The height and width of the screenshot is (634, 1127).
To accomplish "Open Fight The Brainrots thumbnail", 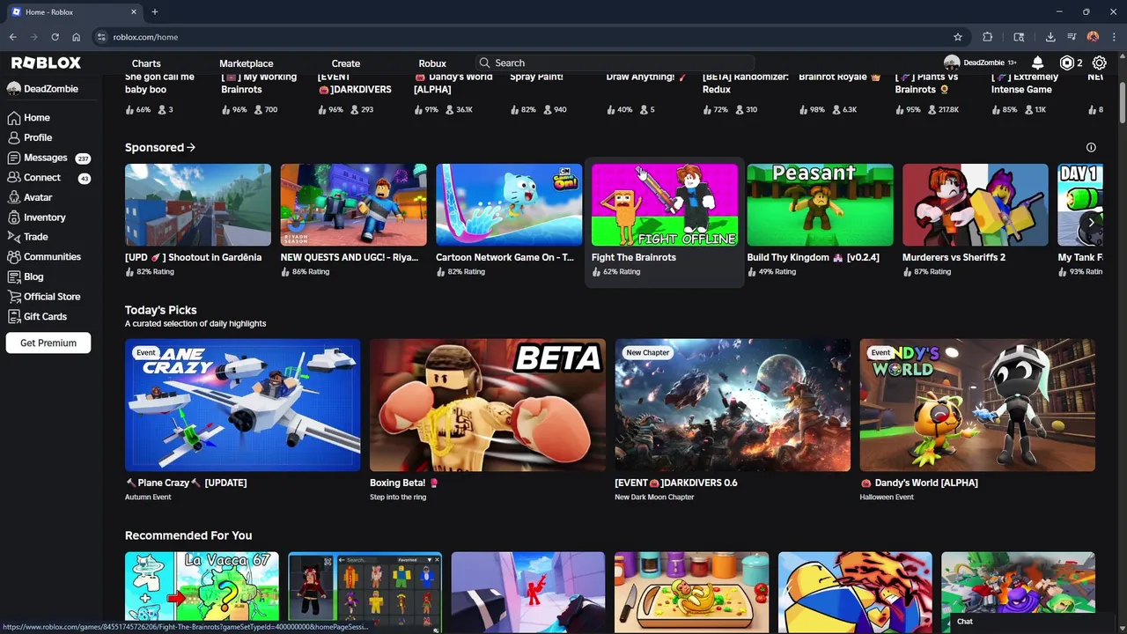I will (665, 204).
